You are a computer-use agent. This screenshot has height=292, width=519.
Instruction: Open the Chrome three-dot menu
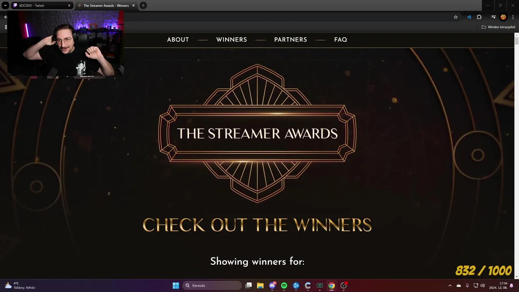tap(513, 17)
